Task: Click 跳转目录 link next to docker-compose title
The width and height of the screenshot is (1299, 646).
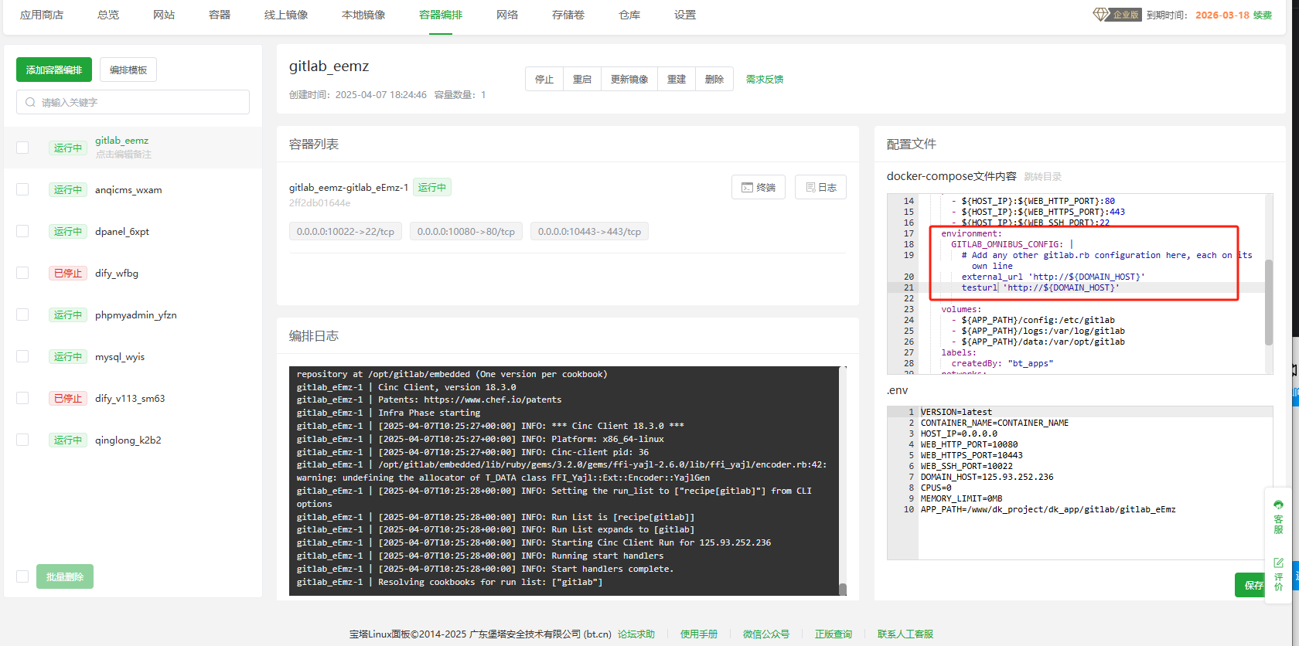Action: [x=1043, y=177]
